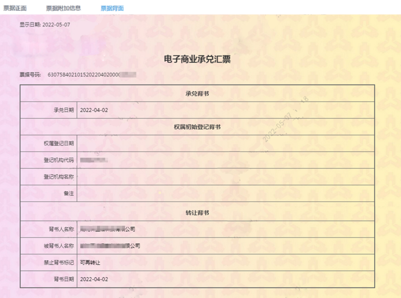Click the 被背书人名称 company value
The image size is (401, 298).
pyautogui.click(x=110, y=246)
